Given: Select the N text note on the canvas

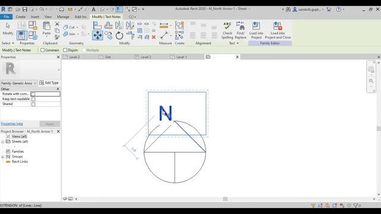Looking at the screenshot, I should [x=165, y=114].
